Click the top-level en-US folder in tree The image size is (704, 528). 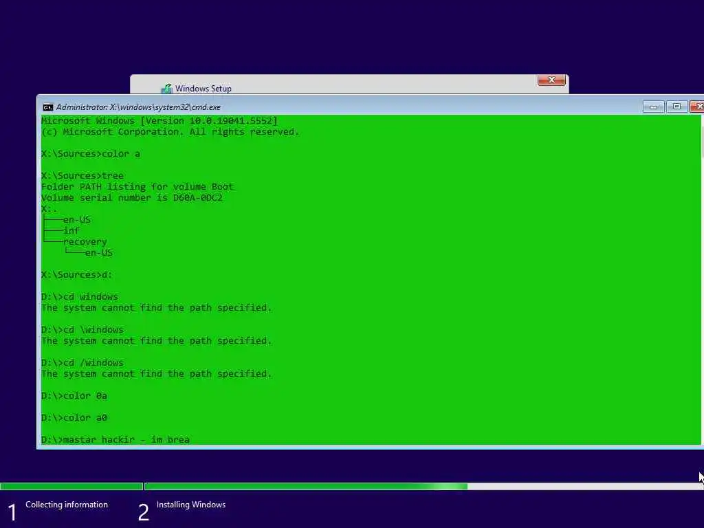pos(77,219)
